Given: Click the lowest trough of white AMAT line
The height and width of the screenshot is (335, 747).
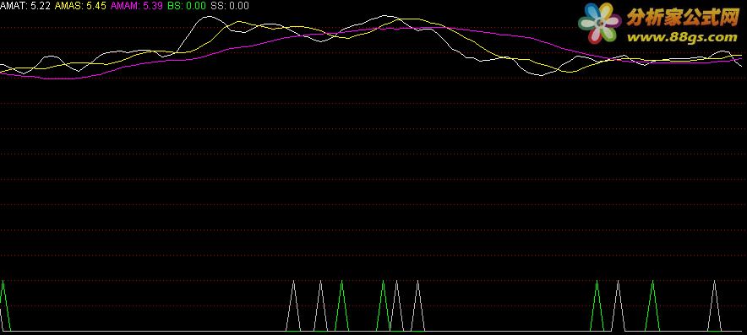Looking at the screenshot, I should pos(540,75).
